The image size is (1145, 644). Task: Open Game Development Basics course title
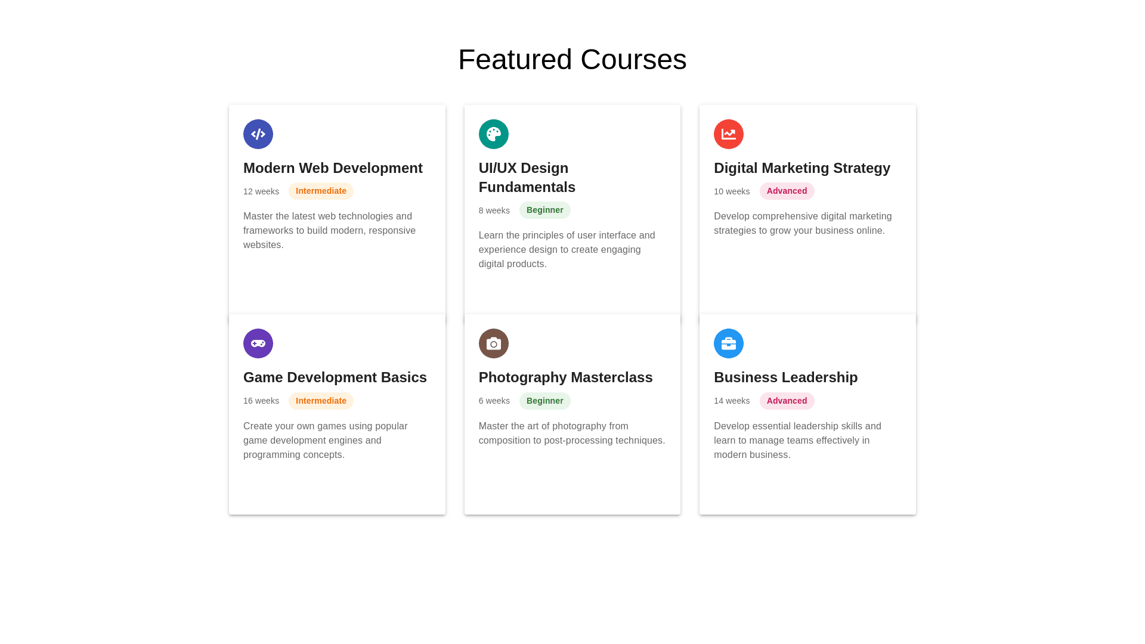click(335, 377)
